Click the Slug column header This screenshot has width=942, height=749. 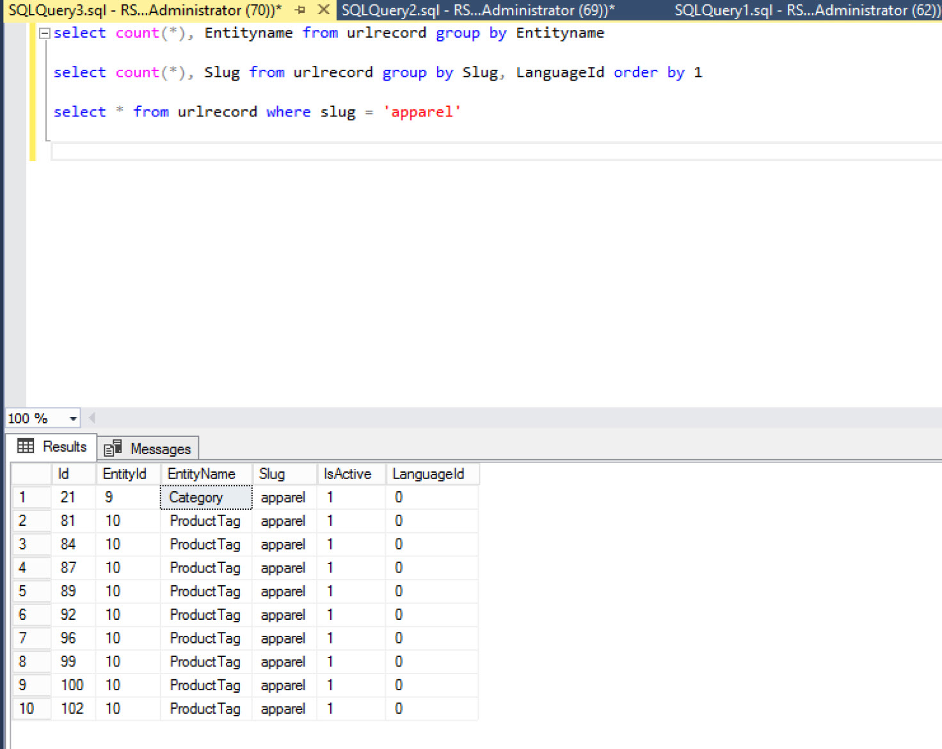[272, 474]
